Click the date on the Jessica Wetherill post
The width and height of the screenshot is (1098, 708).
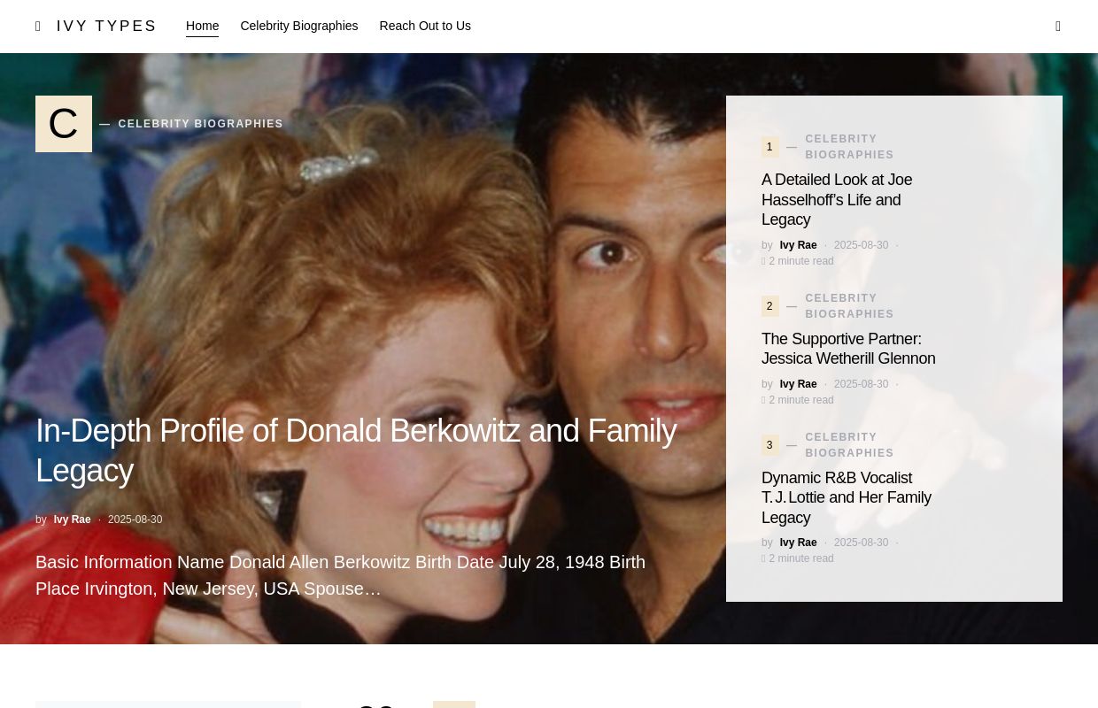pos(861,384)
